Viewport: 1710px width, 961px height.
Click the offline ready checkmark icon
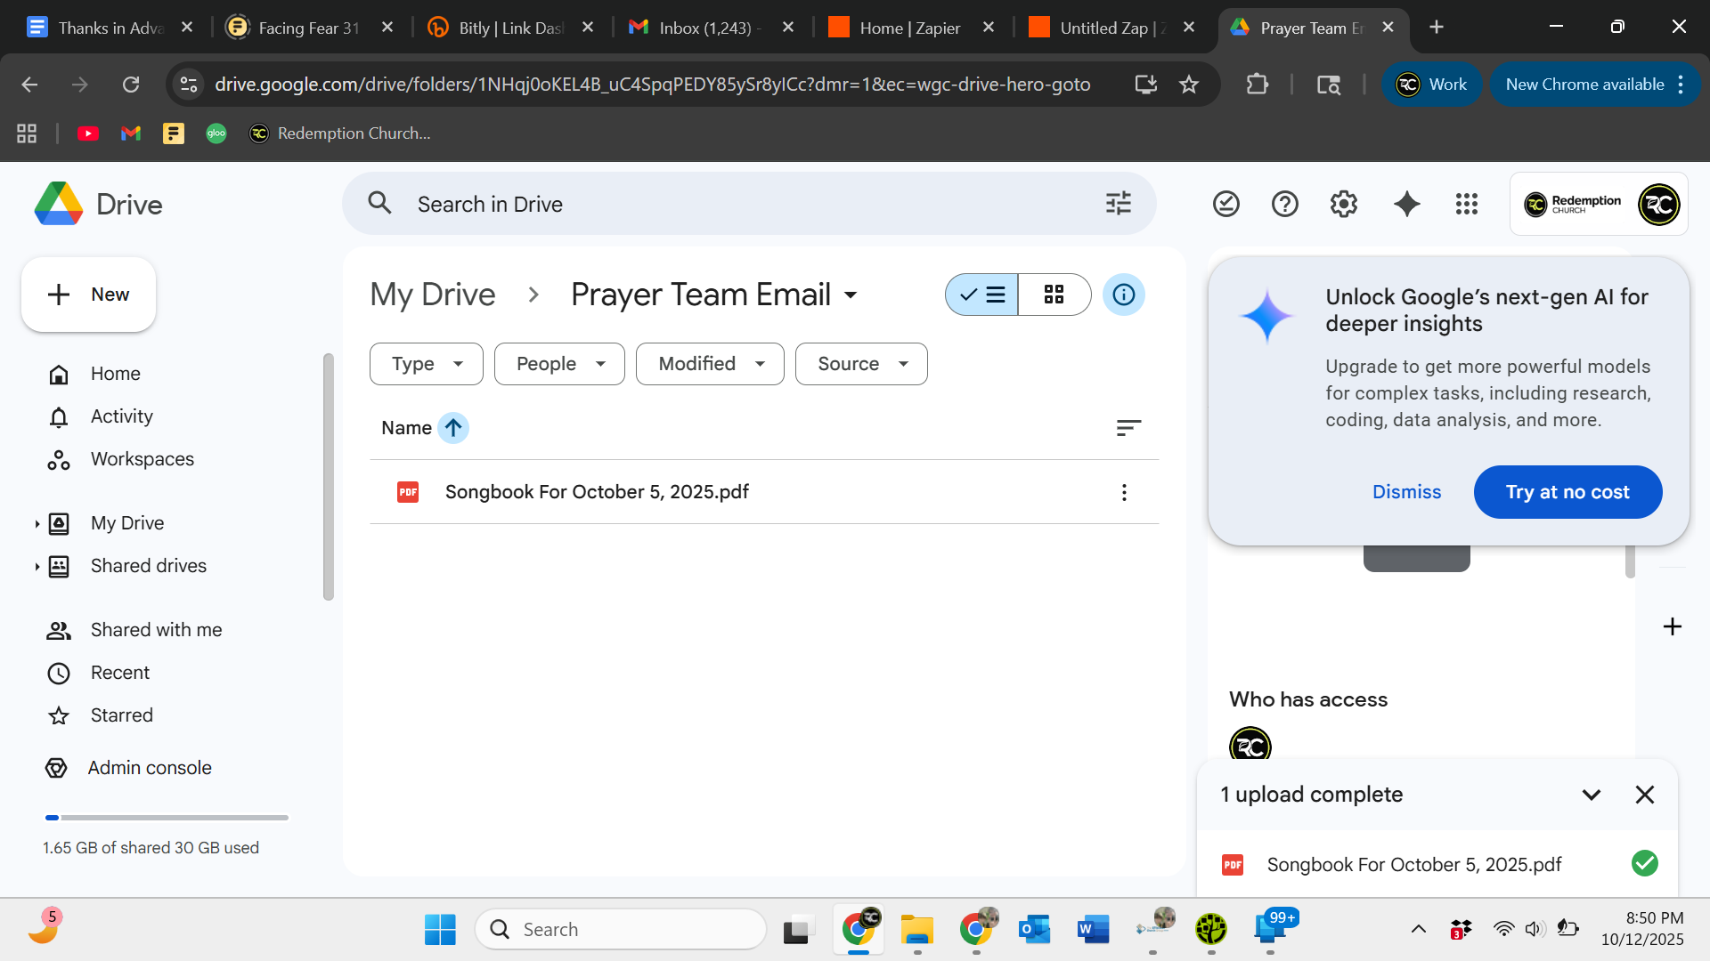point(1225,204)
